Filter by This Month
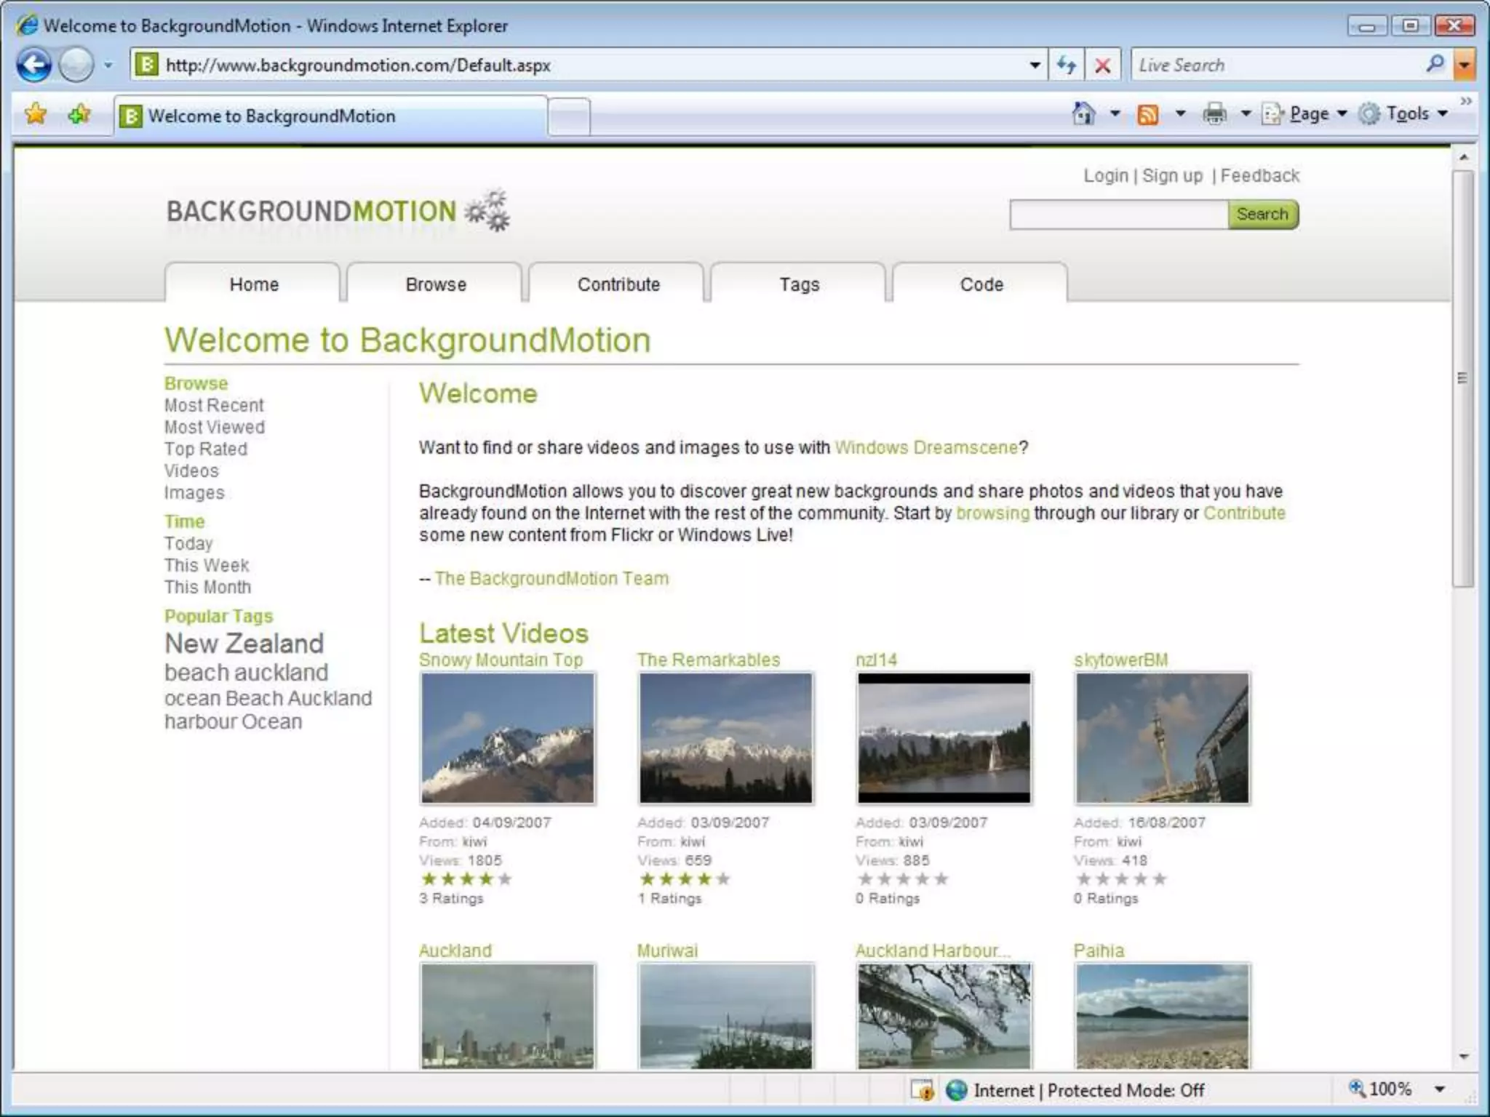 [x=207, y=587]
